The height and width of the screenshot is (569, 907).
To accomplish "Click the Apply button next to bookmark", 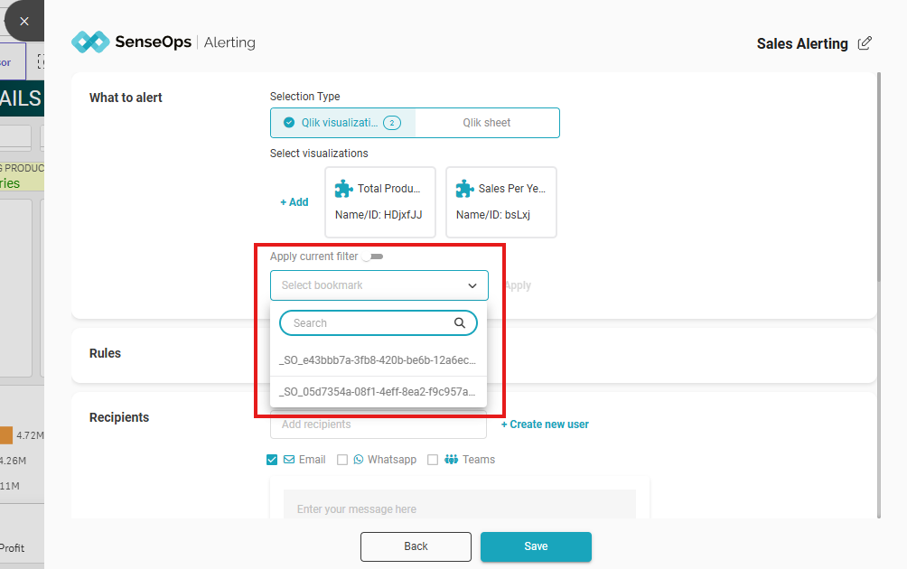I will coord(519,285).
